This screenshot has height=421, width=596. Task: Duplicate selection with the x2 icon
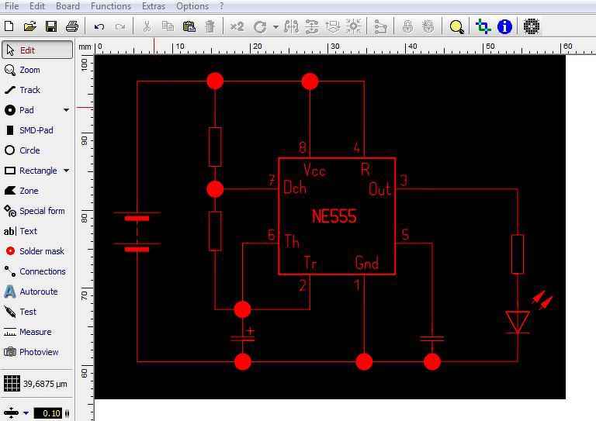pos(237,26)
